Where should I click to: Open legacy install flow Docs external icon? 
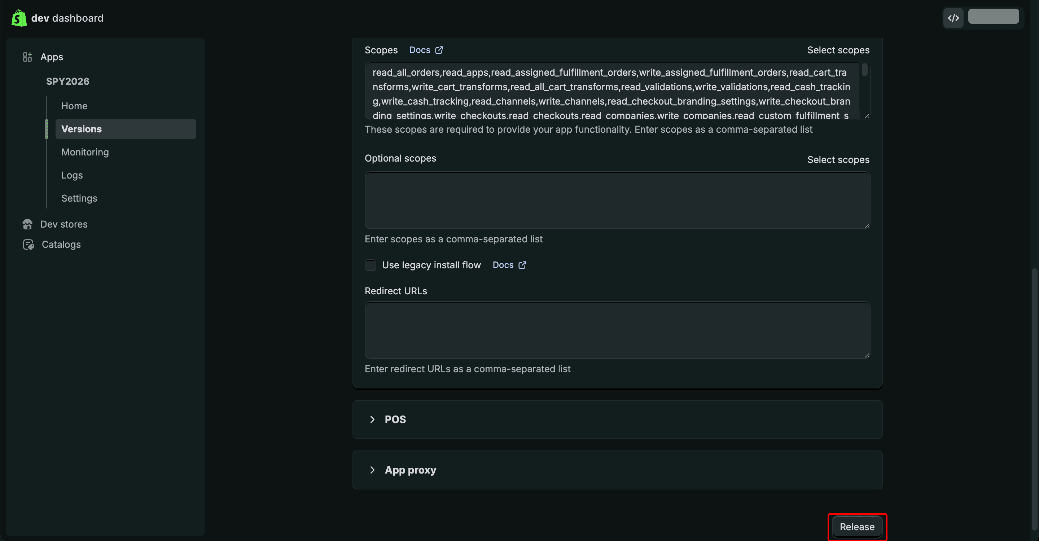[522, 265]
